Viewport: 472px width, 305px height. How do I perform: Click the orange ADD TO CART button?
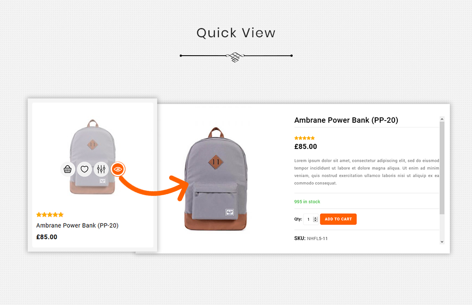338,219
